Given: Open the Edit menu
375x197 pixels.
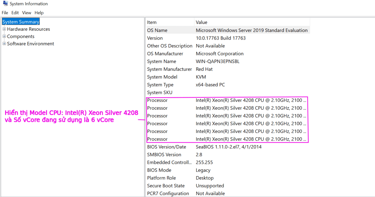Looking at the screenshot, I should (15, 13).
